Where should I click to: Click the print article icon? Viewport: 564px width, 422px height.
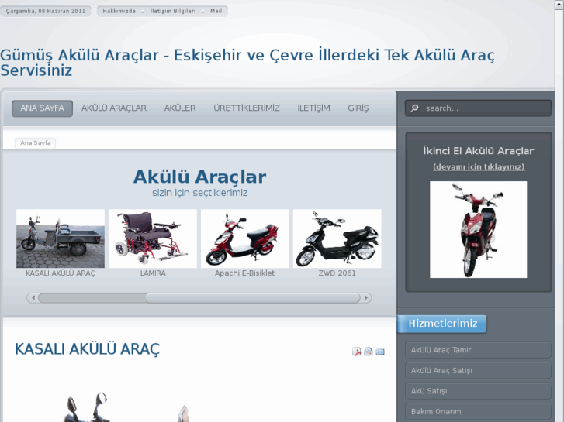368,352
